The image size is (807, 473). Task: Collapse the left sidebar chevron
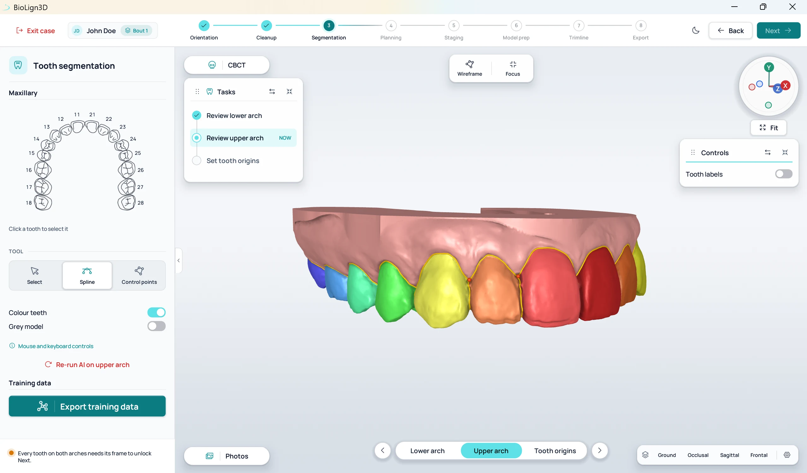tap(178, 260)
